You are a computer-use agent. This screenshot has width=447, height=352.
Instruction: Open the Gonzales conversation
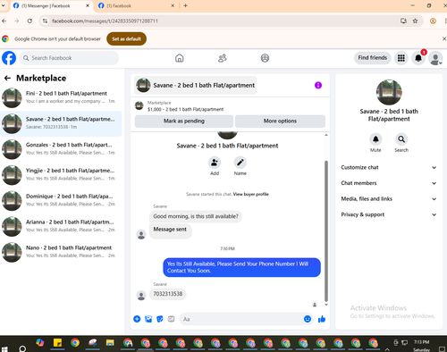tap(61, 149)
